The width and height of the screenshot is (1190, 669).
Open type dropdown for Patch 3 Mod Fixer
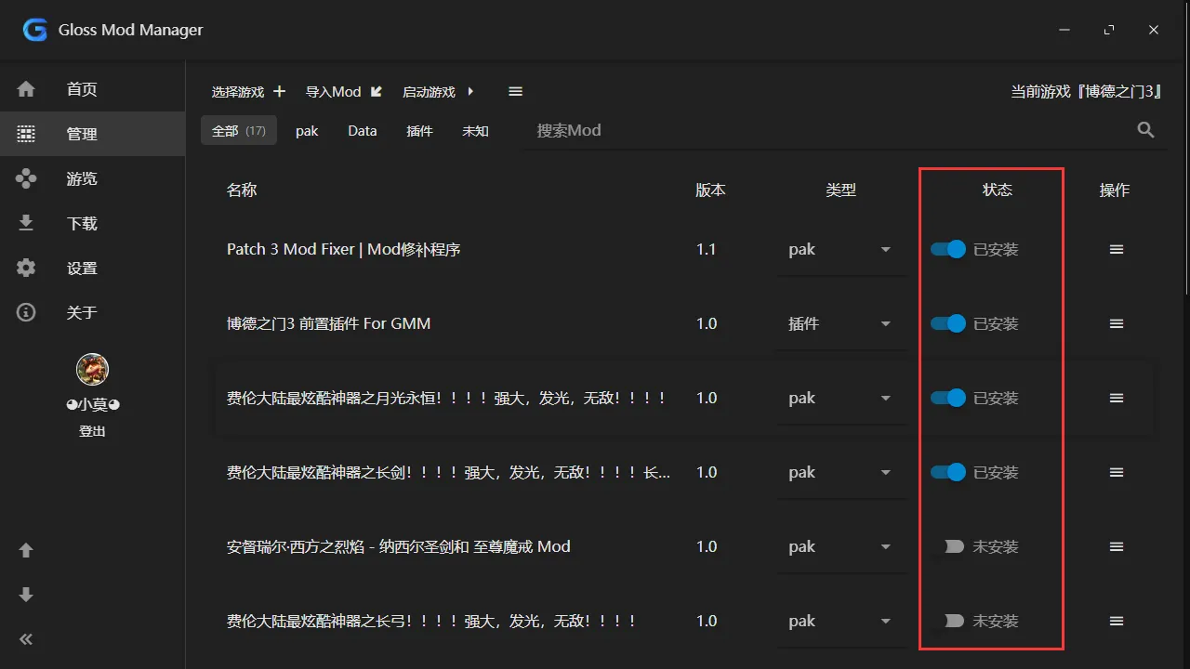885,249
